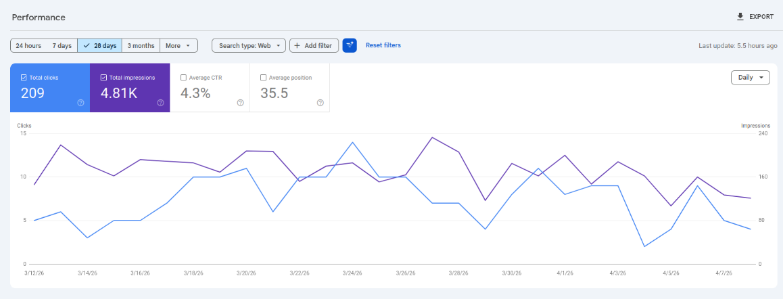Open the More date range dropdown
The width and height of the screenshot is (783, 299).
click(179, 45)
